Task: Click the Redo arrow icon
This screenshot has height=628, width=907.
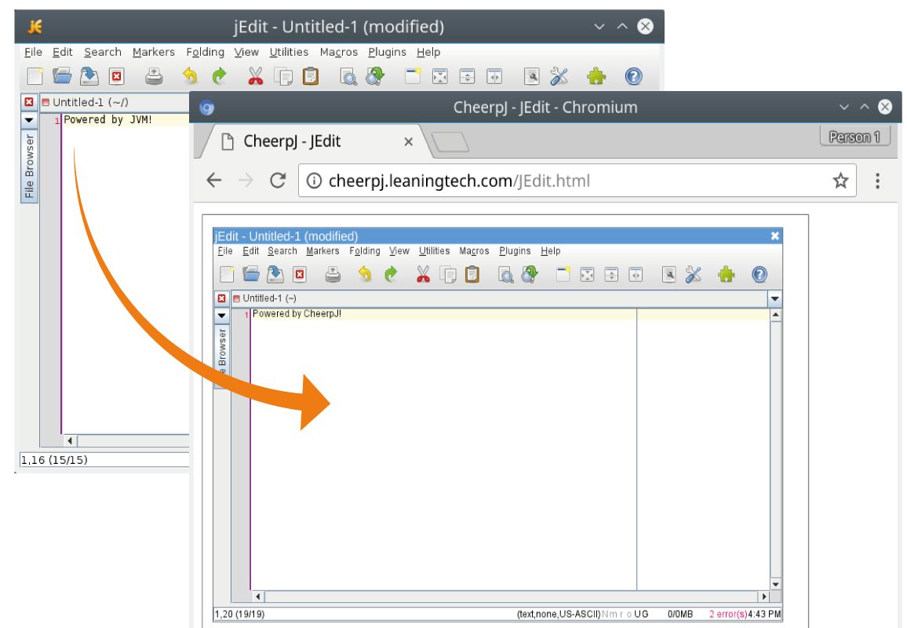Action: click(x=392, y=274)
